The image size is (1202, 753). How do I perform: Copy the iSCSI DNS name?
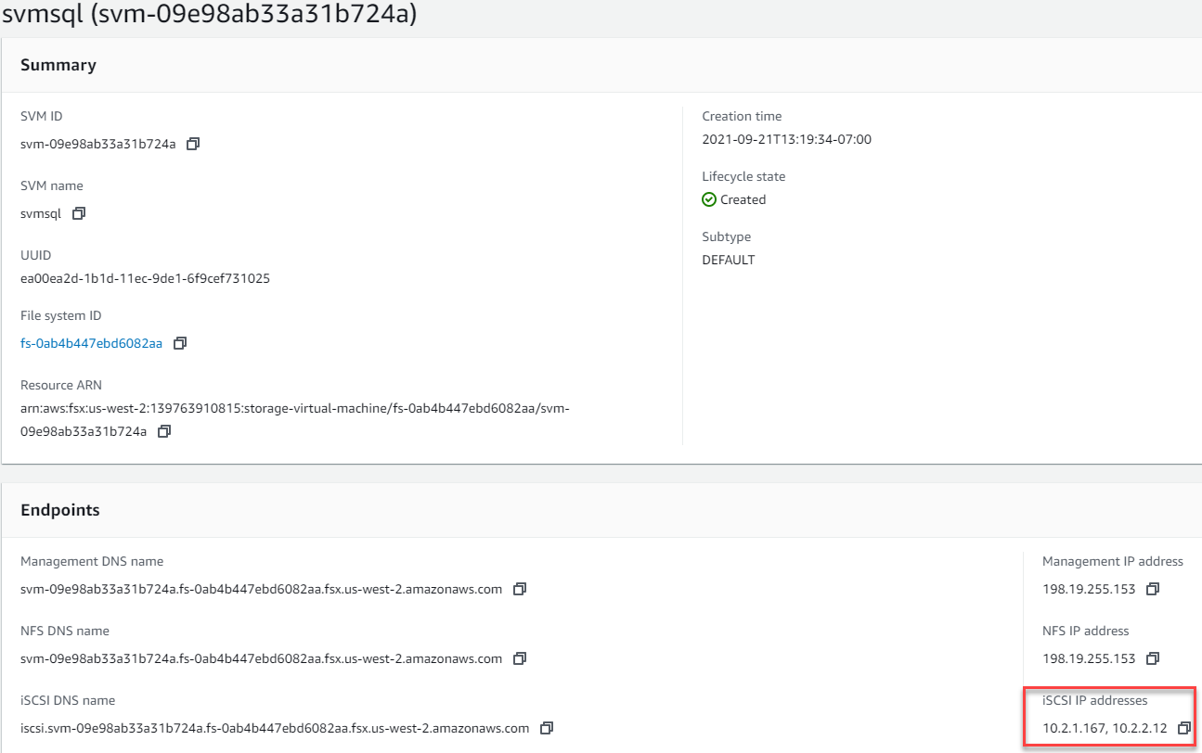pos(547,728)
